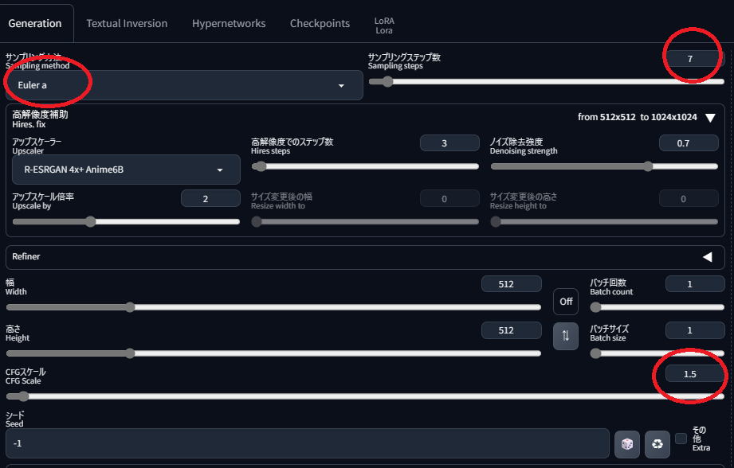Click the Width value field
Viewport: 734px width, 468px height.
tap(511, 284)
